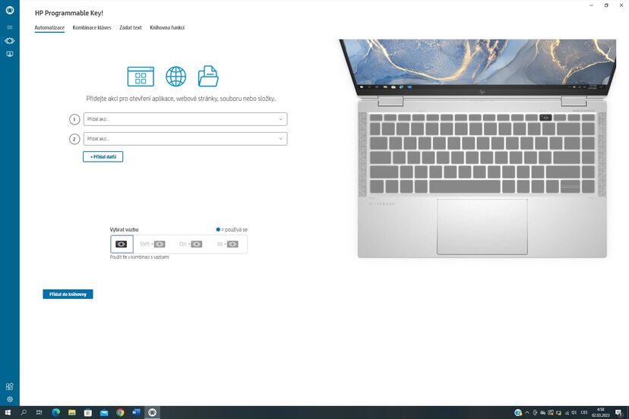Select the Ctrl + key binding
Image resolution: width=629 pixels, height=419 pixels.
click(x=191, y=244)
